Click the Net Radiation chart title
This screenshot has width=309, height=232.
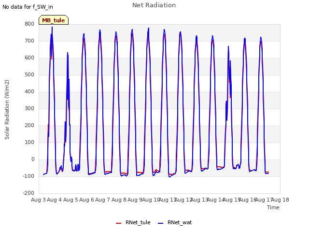(154, 5)
